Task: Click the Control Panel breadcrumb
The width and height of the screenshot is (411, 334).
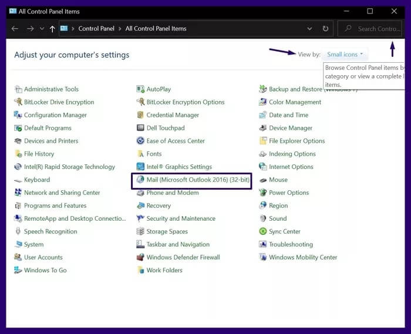Action: [96, 29]
